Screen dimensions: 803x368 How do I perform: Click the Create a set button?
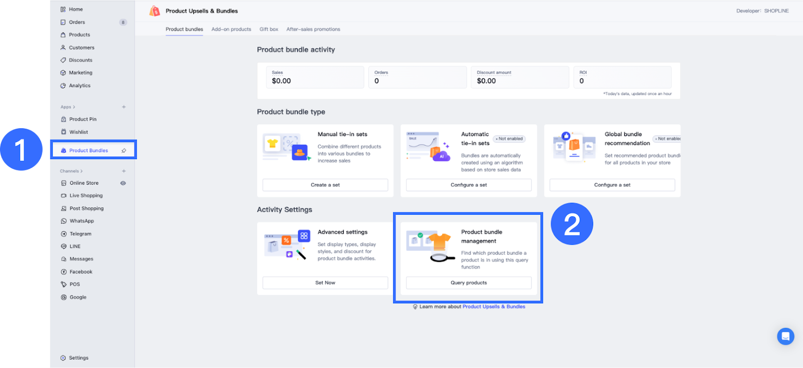325,185
